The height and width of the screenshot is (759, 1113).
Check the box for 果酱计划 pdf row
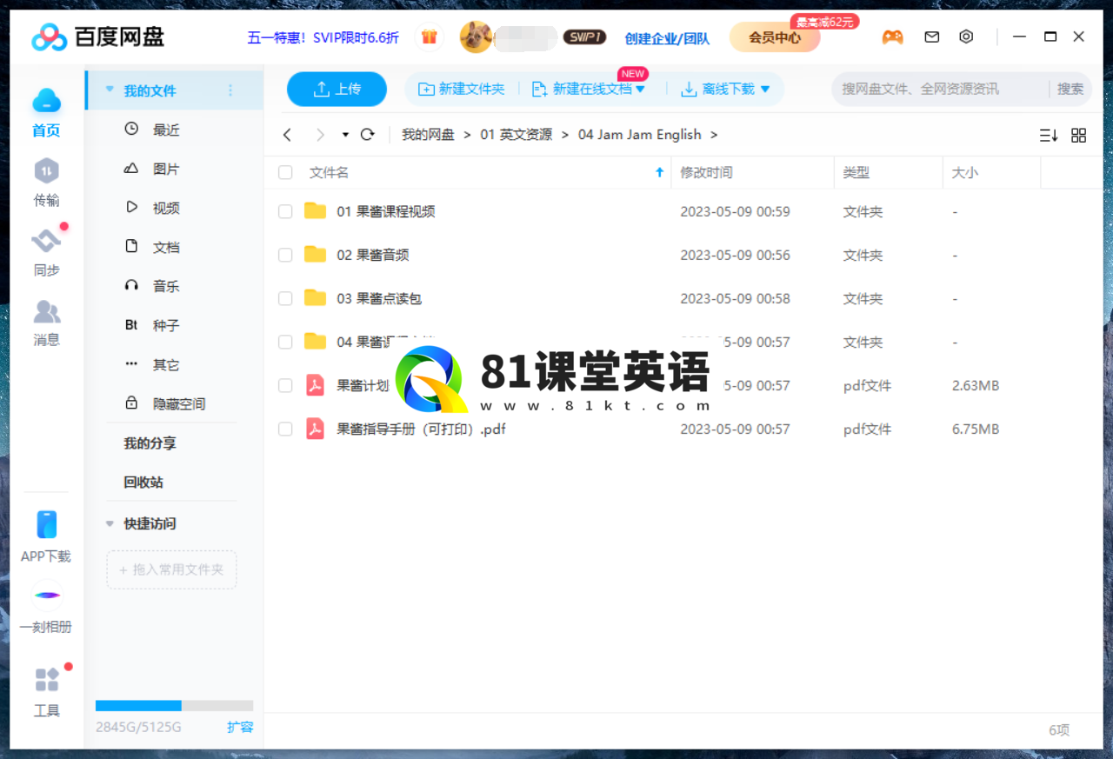[x=285, y=385]
